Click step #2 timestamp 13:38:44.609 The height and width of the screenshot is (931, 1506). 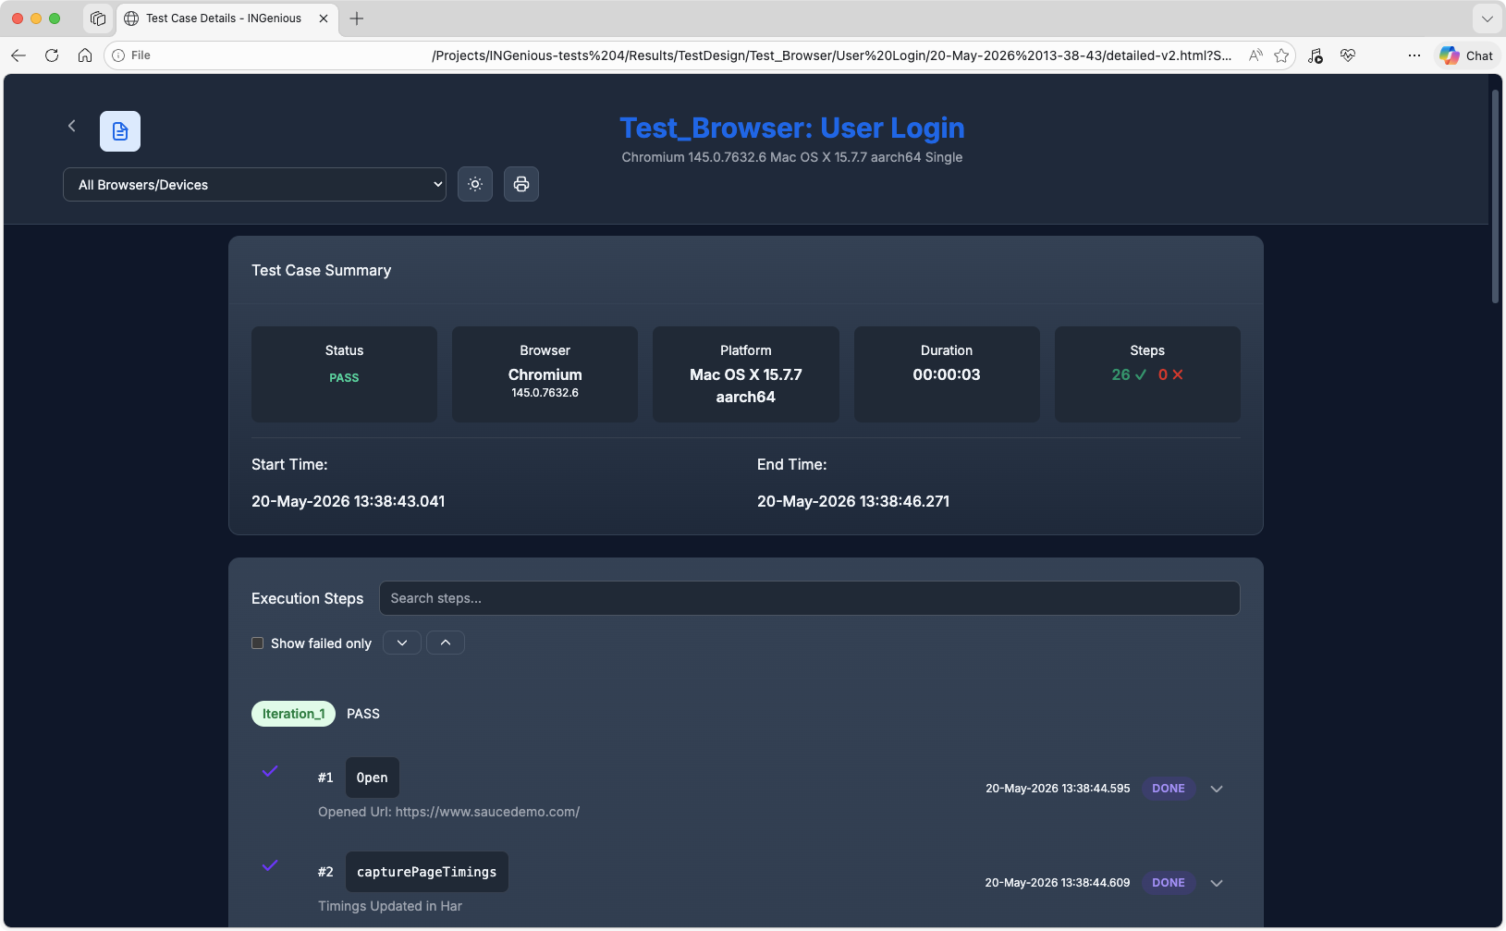1058,883
